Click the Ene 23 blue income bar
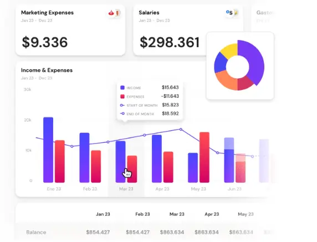The image size is (317, 242). point(48,150)
